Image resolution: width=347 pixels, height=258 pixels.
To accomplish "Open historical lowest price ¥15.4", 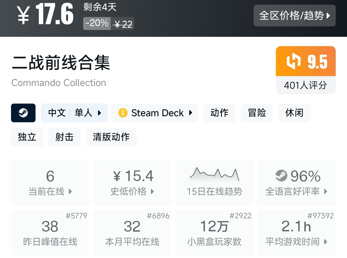I will pos(132,182).
